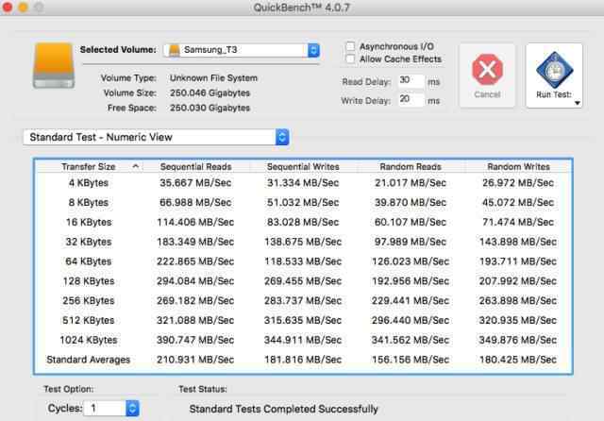Click the 390.747 MB/Sec cell

195,340
